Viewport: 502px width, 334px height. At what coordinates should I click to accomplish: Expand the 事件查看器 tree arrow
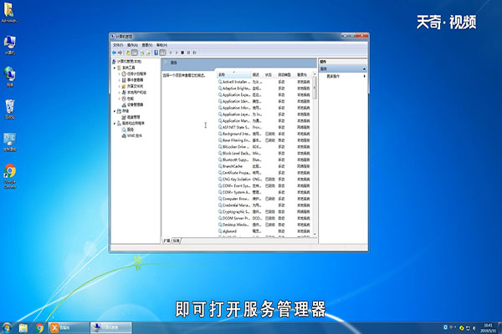[119, 80]
